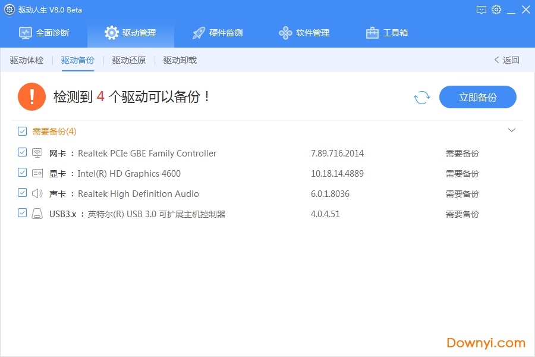The image size is (535, 357).
Task: Click the speaker icon beside Realtek High Definition Audio
Action: [37, 193]
